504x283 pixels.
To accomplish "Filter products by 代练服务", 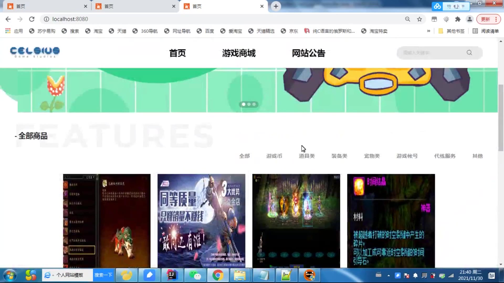I will click(x=445, y=156).
